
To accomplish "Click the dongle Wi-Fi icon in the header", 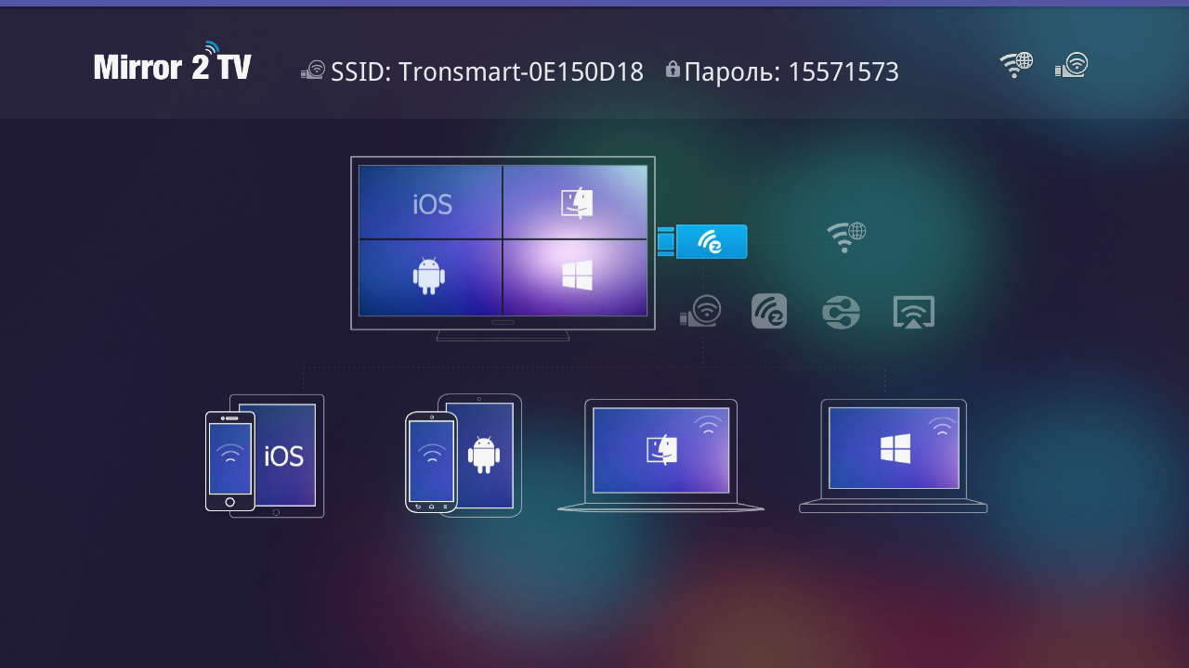I will pyautogui.click(x=1071, y=65).
